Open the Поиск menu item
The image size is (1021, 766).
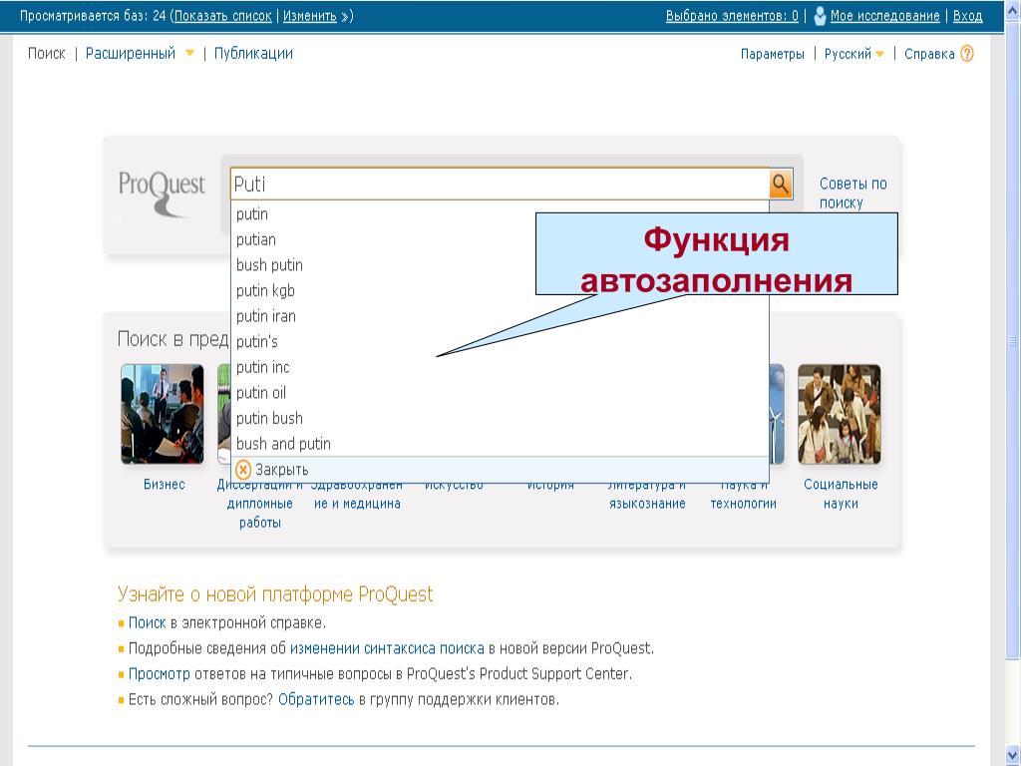click(x=46, y=54)
